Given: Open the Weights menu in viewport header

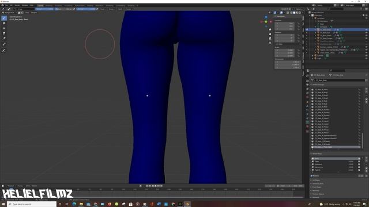Looking at the screenshot, I should click(34, 13).
